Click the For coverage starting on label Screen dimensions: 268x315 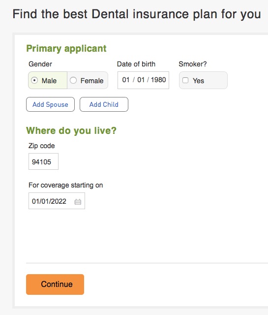pyautogui.click(x=65, y=185)
